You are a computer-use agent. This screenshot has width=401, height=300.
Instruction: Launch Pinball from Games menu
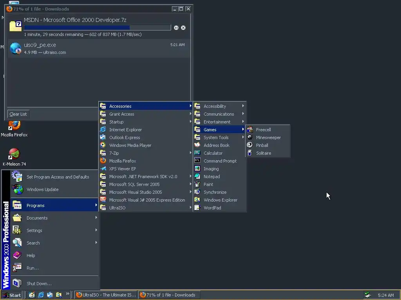tap(268, 145)
